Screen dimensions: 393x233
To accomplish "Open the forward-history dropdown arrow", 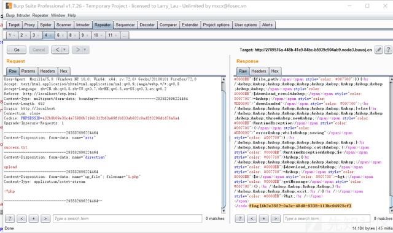I will pos(85,50).
